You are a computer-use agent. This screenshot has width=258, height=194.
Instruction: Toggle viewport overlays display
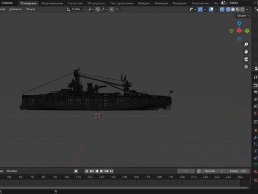(211, 9)
